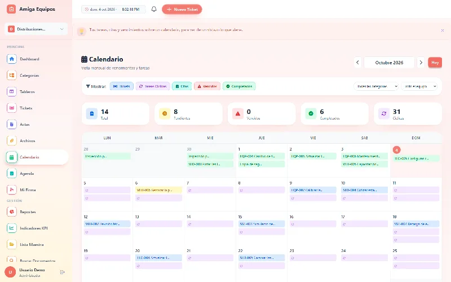The width and height of the screenshot is (451, 282).
Task: Click the calendar icon beside Calendario heading
Action: click(84, 59)
